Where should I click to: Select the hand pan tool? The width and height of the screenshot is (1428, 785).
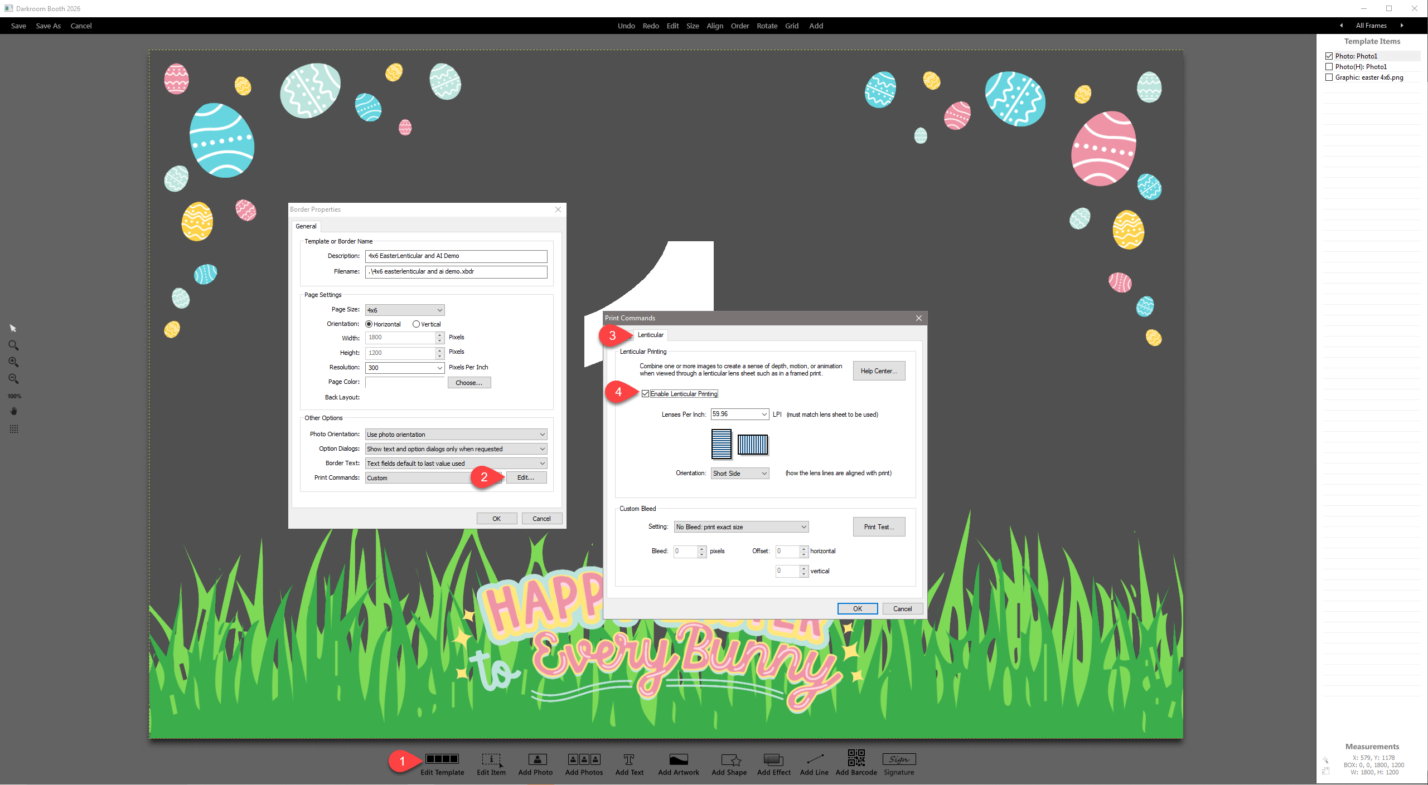click(x=13, y=411)
